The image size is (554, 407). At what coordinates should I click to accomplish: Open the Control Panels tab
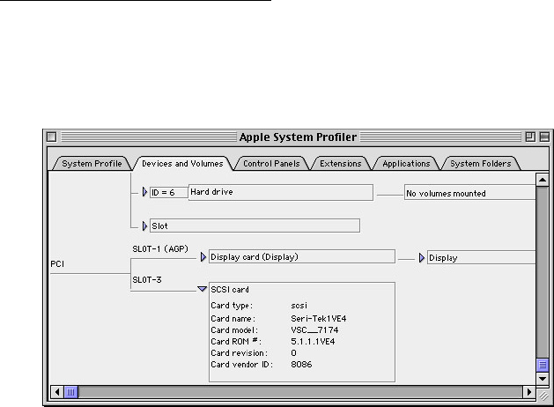tap(271, 164)
